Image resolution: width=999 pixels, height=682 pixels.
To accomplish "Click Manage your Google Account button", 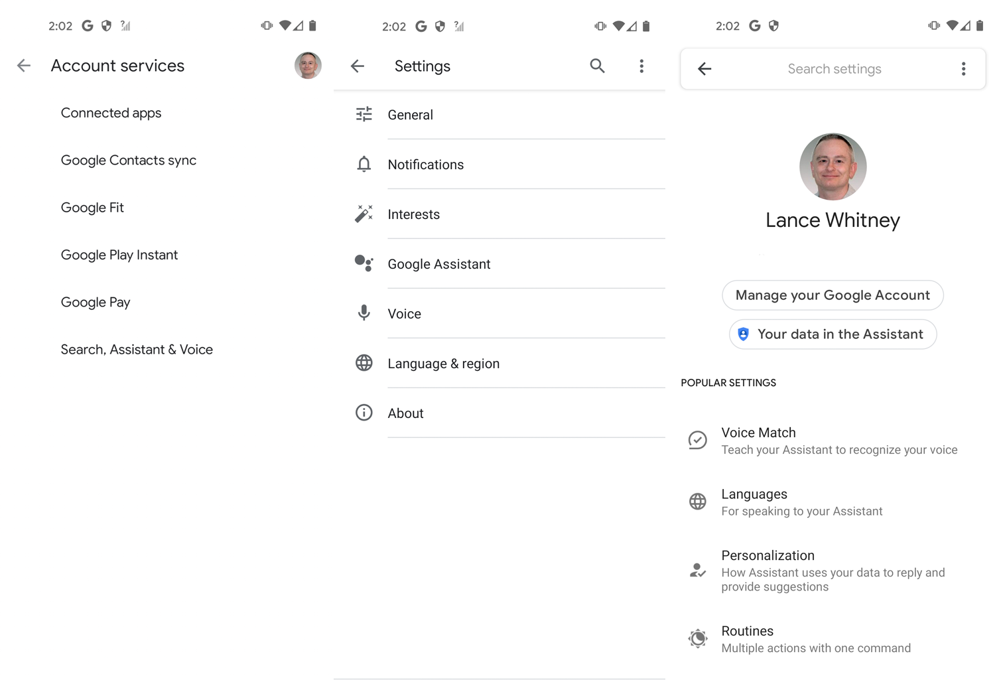I will click(832, 295).
